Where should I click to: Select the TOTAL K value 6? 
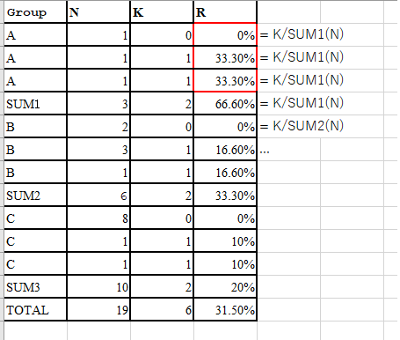(162, 310)
